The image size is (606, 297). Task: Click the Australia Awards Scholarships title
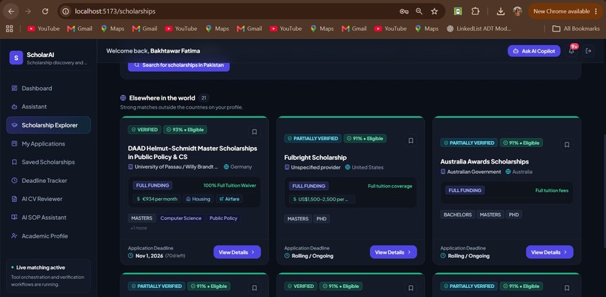point(485,161)
